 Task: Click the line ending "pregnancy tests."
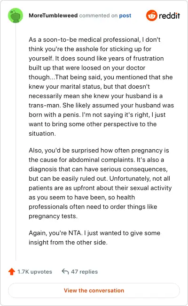pos(53,216)
